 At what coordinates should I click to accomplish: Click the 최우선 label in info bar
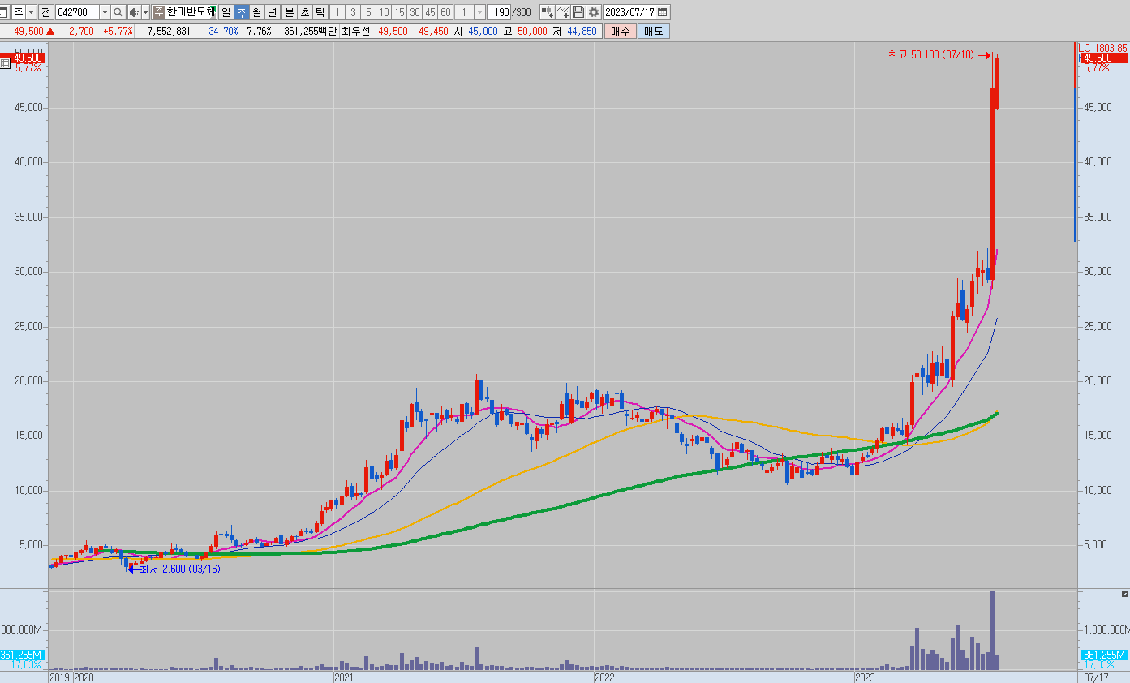tap(355, 31)
